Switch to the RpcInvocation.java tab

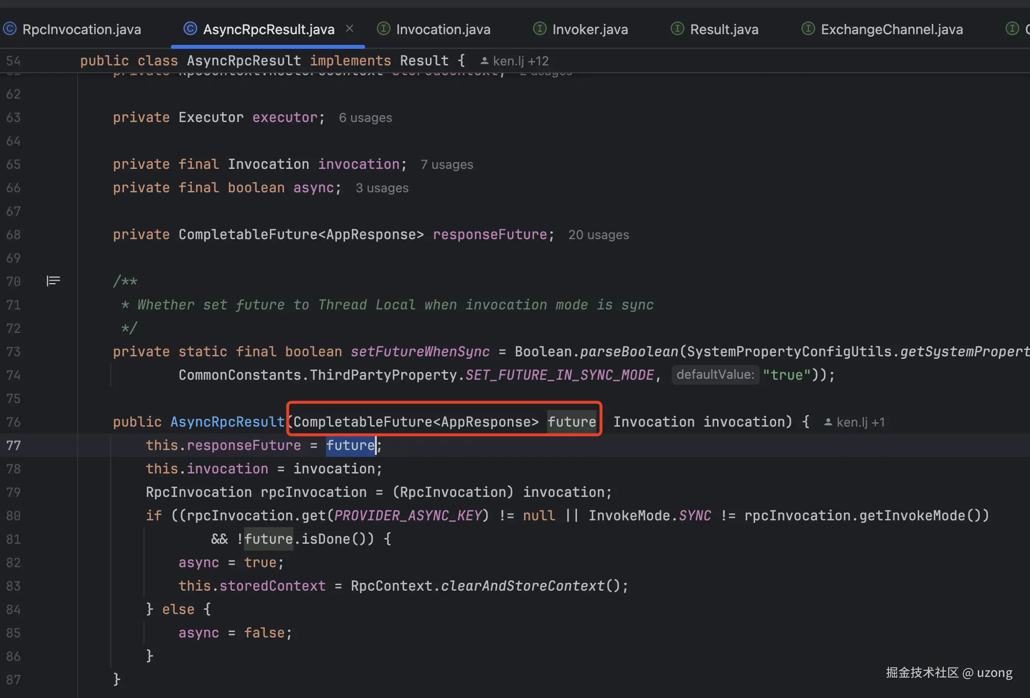[82, 29]
